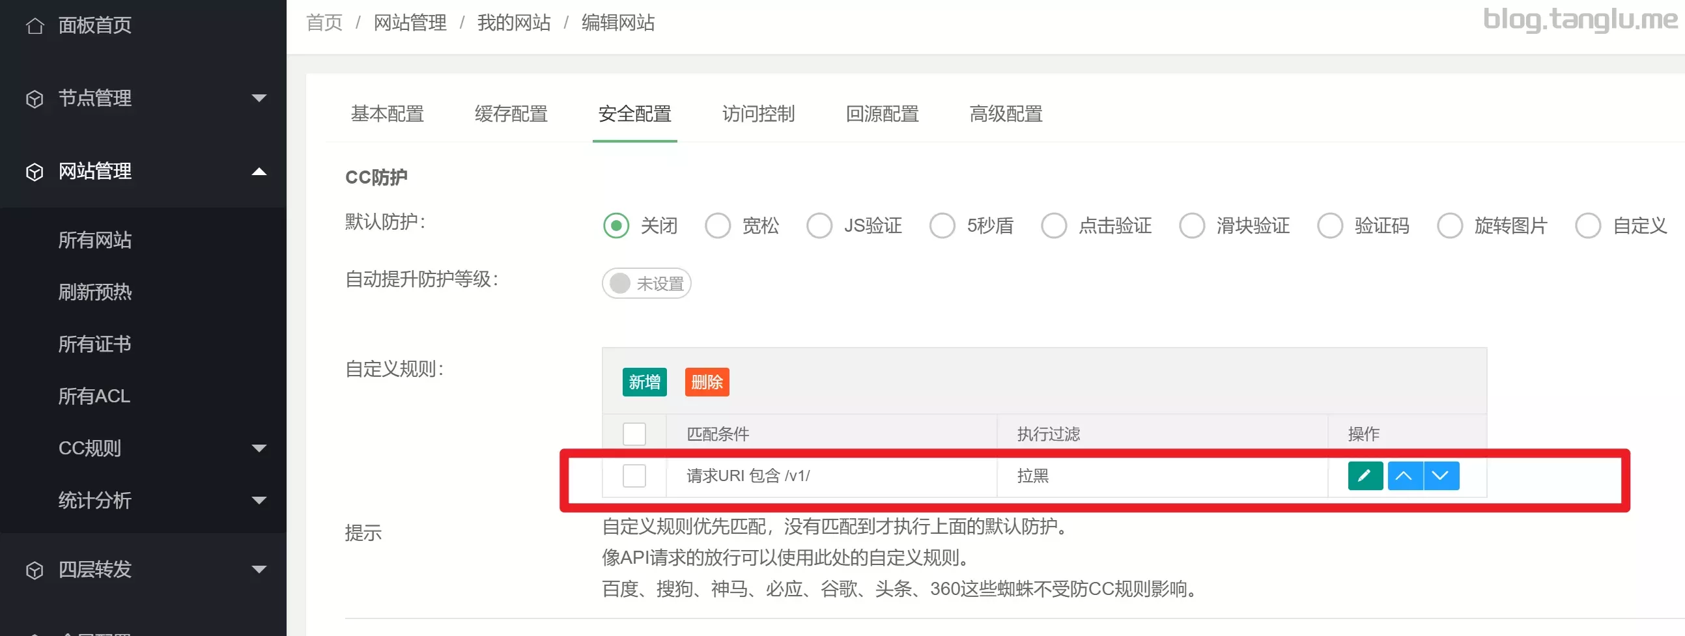Click the home icon beside 面板首页
Screen dimensions: 1685x636
point(35,25)
